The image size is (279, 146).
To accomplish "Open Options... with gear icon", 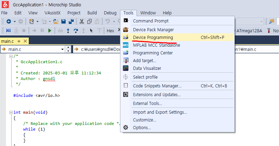I will point(177,128).
